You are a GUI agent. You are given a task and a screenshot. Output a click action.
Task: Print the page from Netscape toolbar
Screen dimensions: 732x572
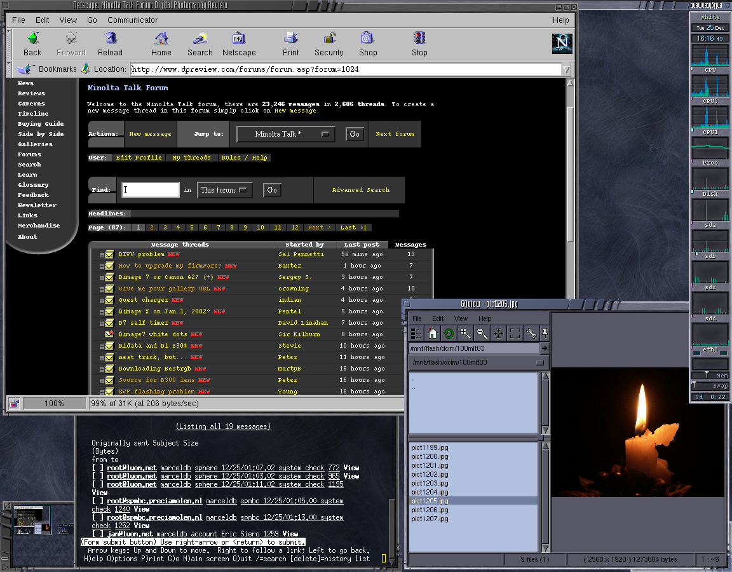pos(291,44)
